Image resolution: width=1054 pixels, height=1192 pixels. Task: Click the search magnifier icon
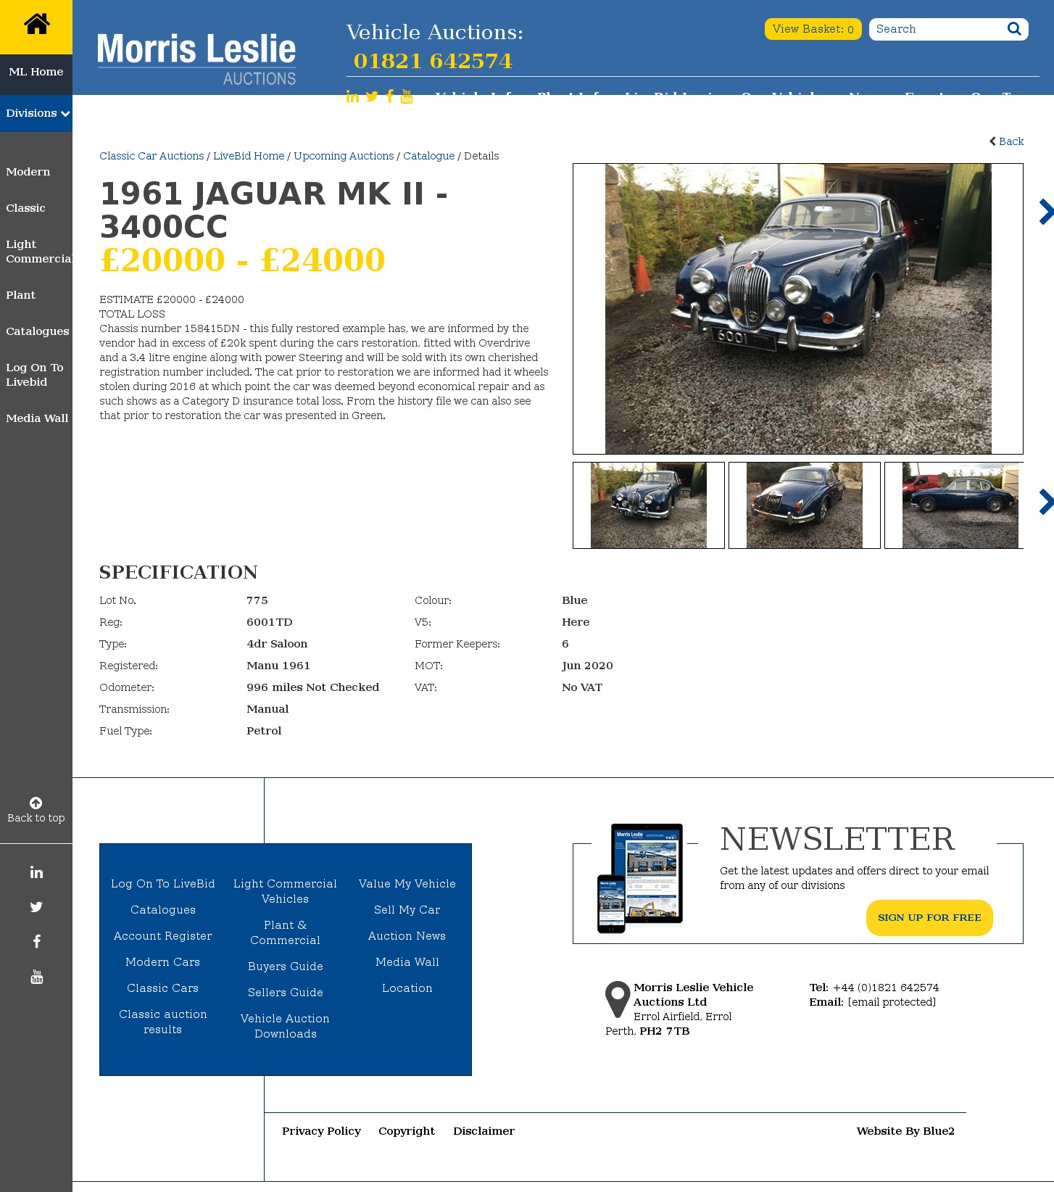(1014, 29)
